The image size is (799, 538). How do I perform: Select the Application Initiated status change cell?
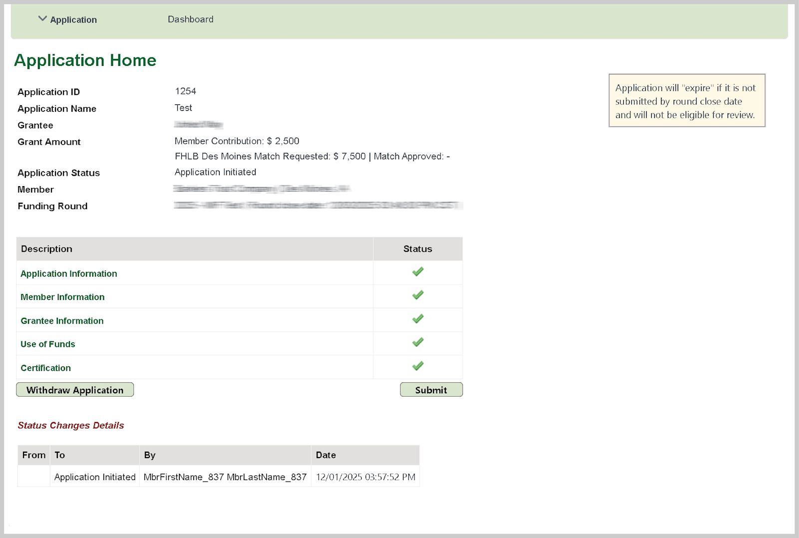[x=94, y=477]
